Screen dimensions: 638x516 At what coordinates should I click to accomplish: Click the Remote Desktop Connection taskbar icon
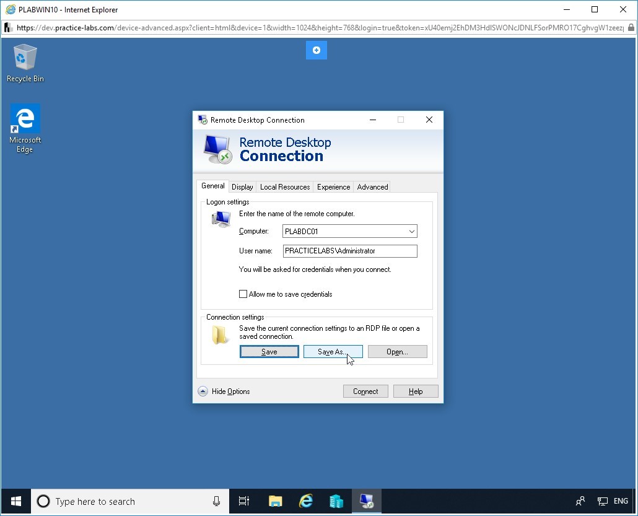[x=367, y=501]
